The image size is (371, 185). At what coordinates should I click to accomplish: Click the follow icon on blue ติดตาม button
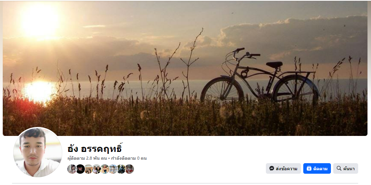[x=309, y=168]
